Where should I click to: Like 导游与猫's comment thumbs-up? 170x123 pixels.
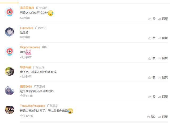(x=152, y=78)
